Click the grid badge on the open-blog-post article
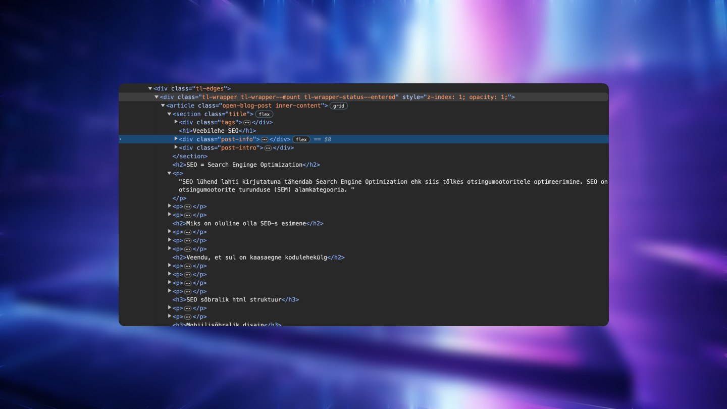Viewport: 727px width, 409px height. (339, 106)
